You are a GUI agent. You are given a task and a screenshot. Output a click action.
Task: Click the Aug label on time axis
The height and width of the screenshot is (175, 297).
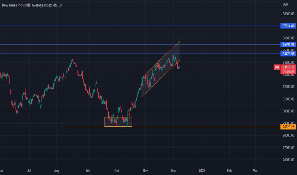coord(56,171)
